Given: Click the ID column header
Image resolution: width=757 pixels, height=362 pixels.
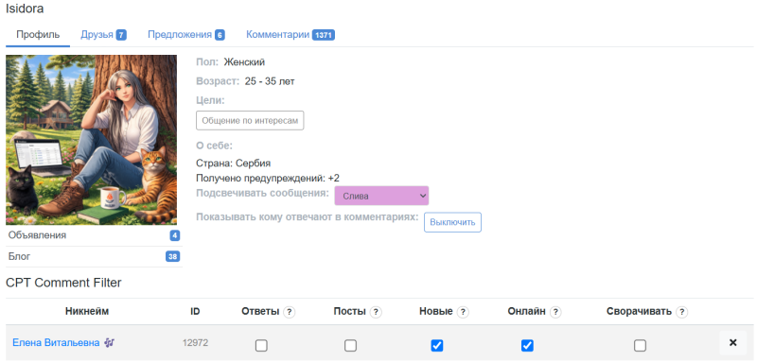Looking at the screenshot, I should coord(195,311).
